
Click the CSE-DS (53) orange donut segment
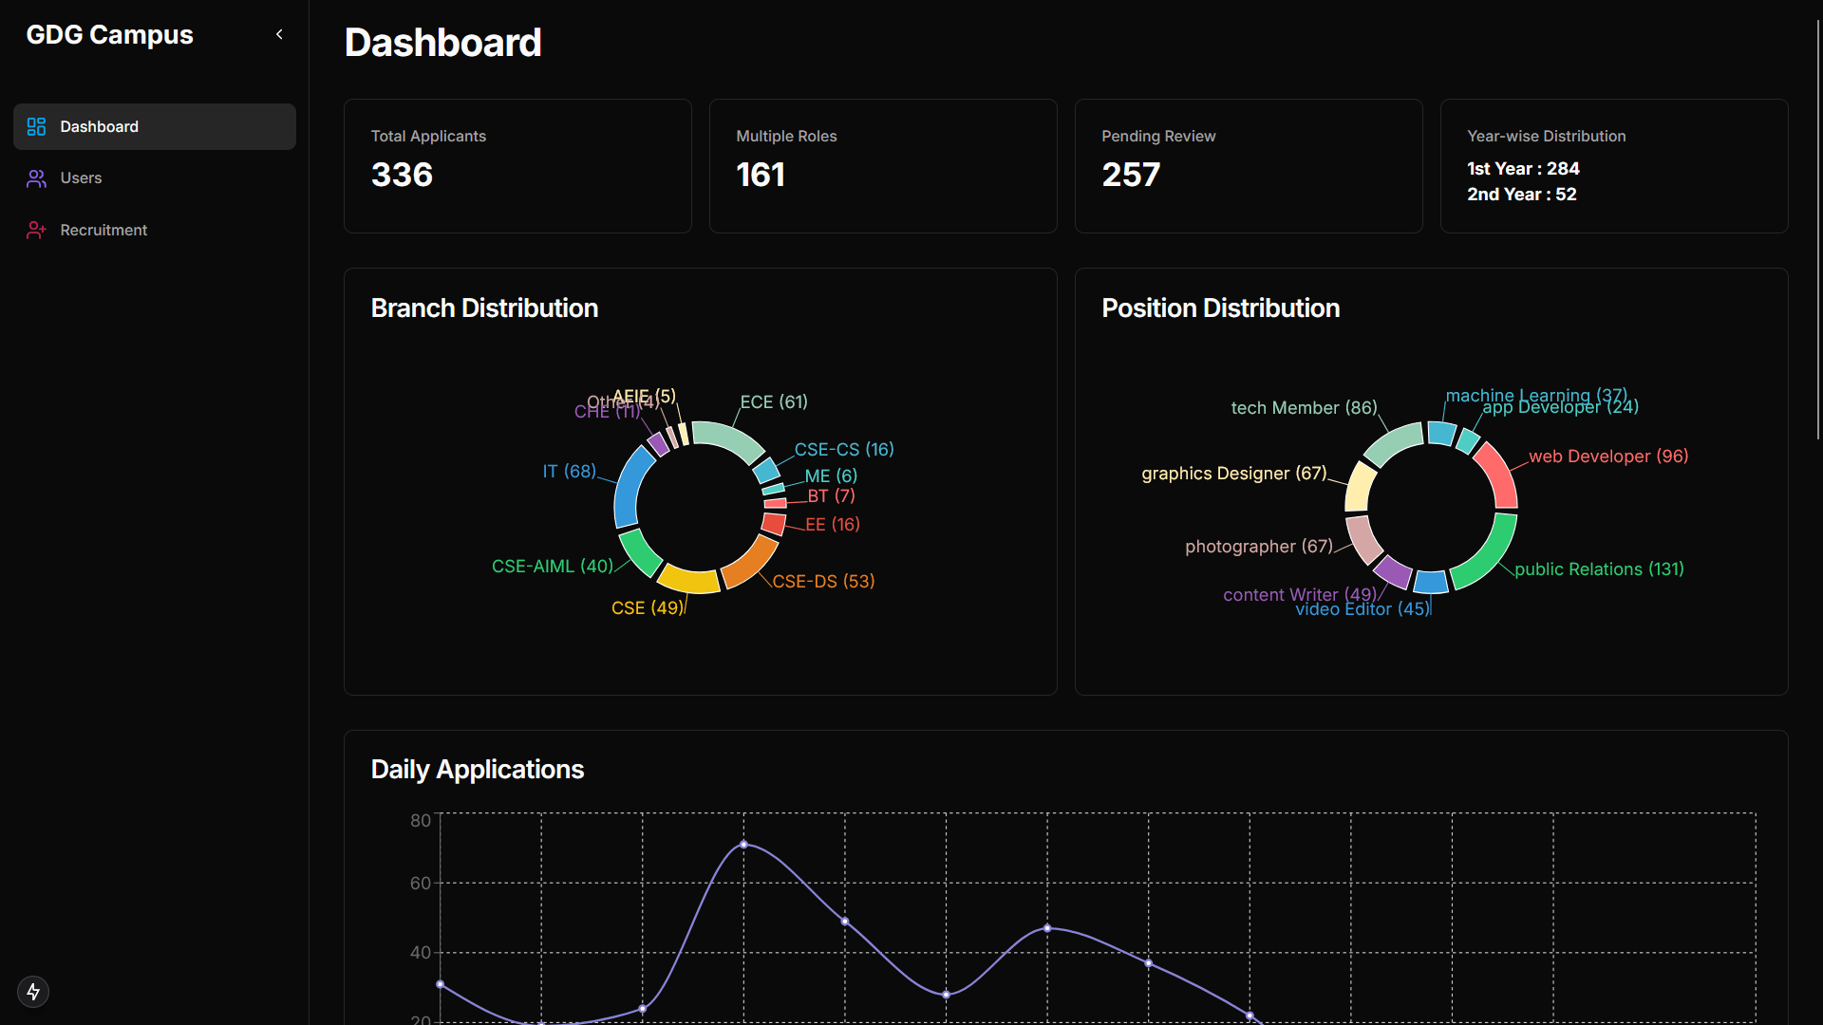pyautogui.click(x=754, y=564)
